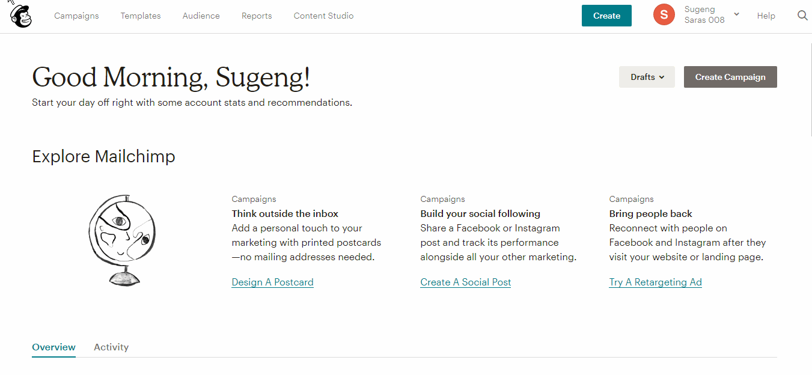Click the teal Create button
The width and height of the screenshot is (812, 375).
click(606, 16)
